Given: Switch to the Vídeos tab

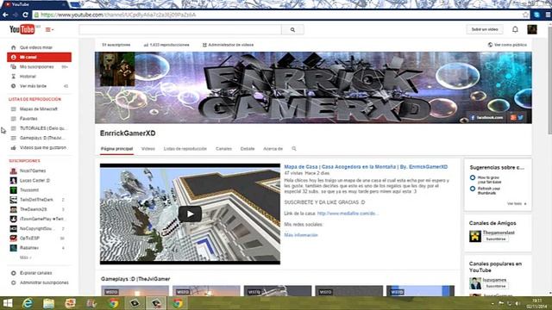Looking at the screenshot, I should pyautogui.click(x=148, y=149).
